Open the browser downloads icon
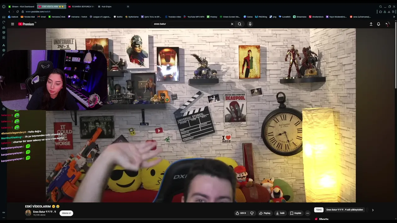 (x=389, y=12)
